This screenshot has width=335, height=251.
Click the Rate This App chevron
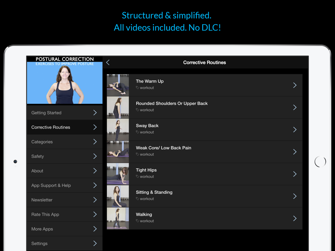[x=95, y=214]
